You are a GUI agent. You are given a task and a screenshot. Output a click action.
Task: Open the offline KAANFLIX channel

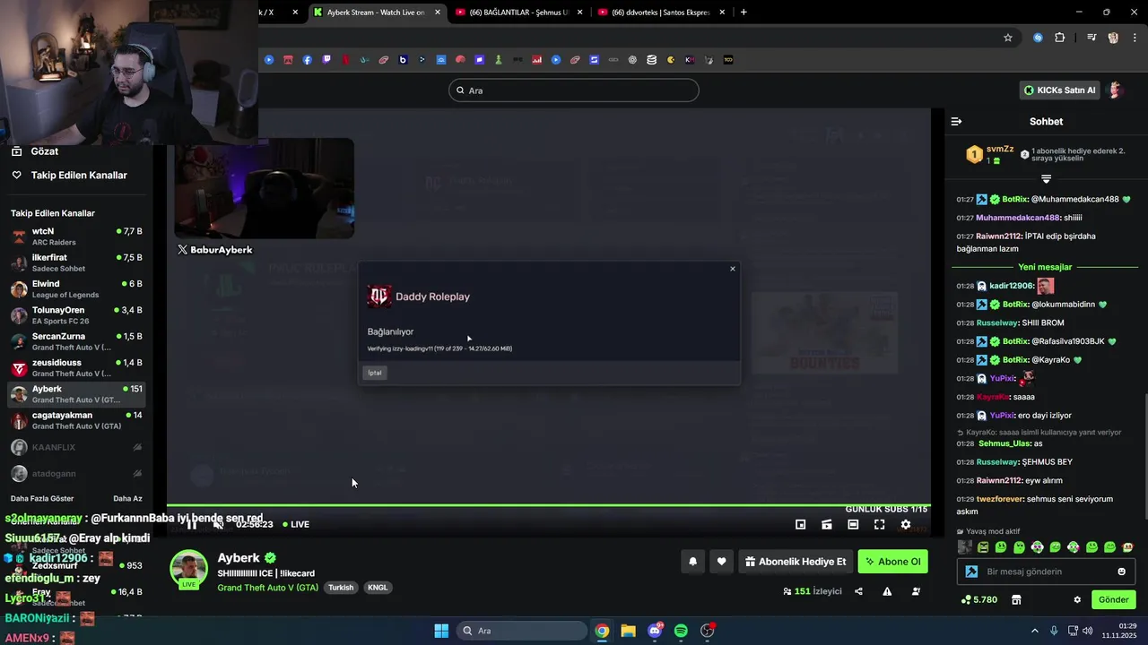pyautogui.click(x=76, y=447)
